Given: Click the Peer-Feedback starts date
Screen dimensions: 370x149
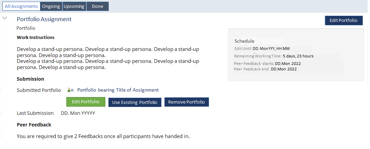Looking at the screenshot, I should [x=288, y=64].
